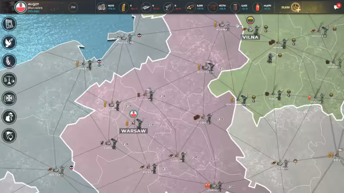Select the army unit at Lublin
344x193 pixels.
point(183,156)
